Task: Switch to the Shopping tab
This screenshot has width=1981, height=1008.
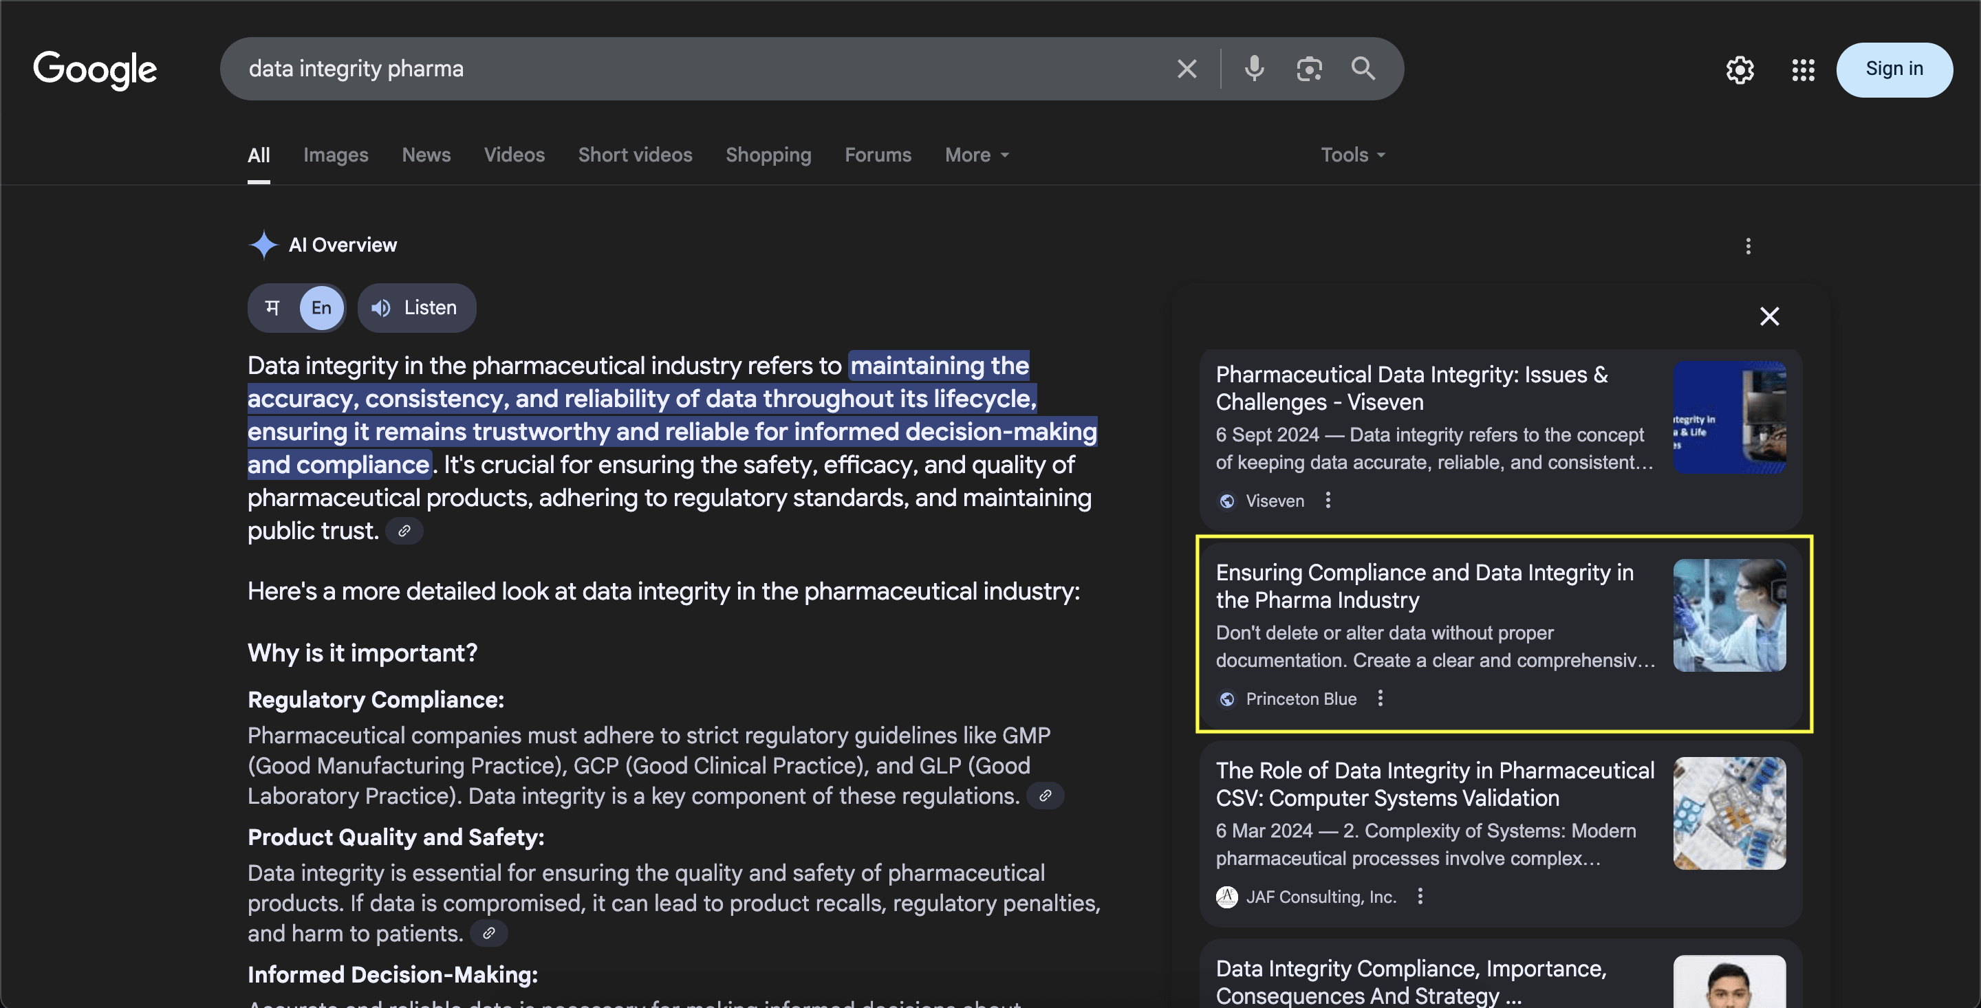Action: pyautogui.click(x=768, y=155)
